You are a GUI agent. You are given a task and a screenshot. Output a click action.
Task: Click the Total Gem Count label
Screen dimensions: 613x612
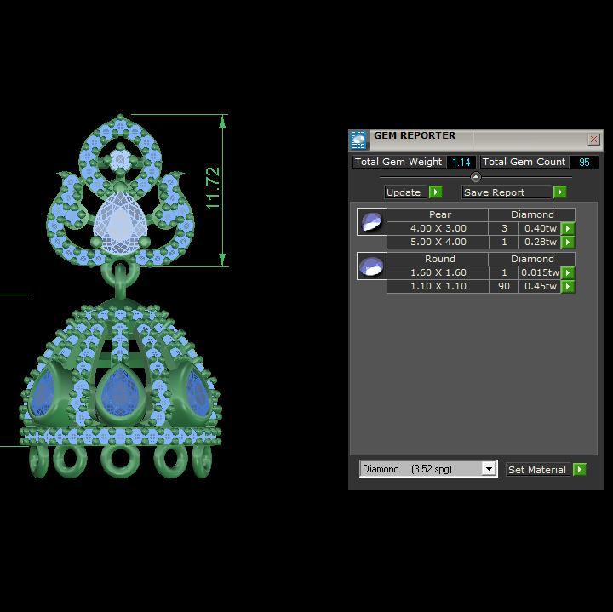pyautogui.click(x=524, y=162)
